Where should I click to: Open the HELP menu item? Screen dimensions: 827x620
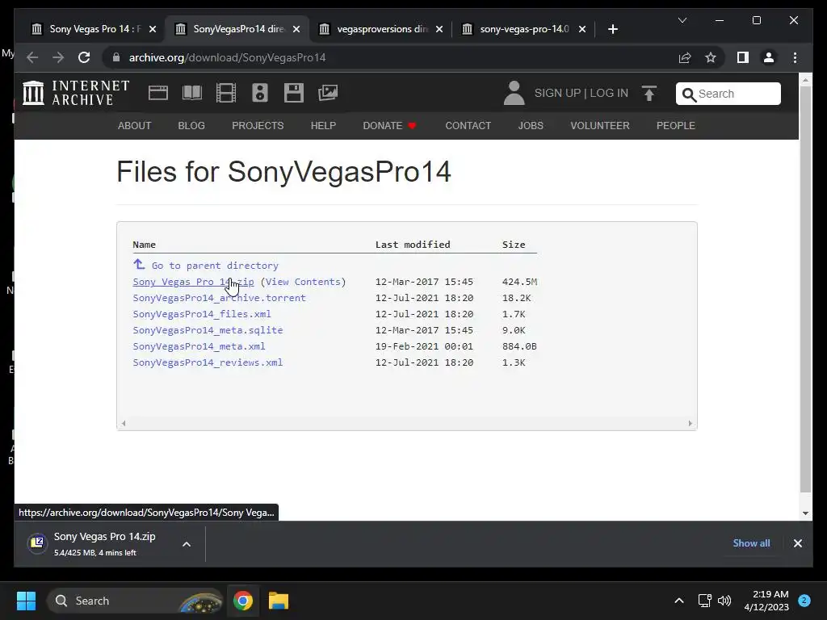[x=323, y=125]
